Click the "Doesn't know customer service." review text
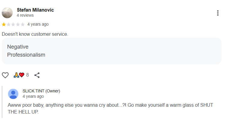 point(35,34)
